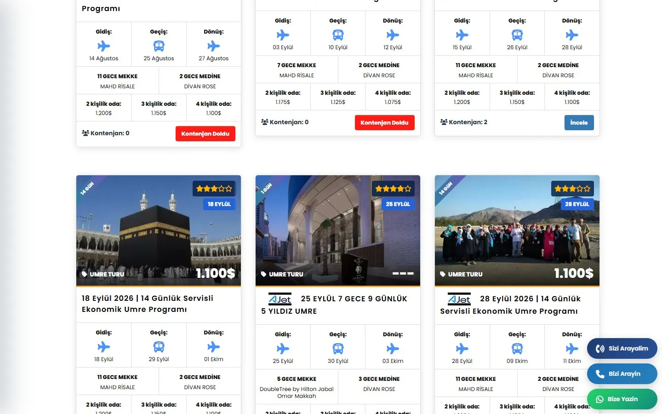Click bus icon above 10 Eylül

coord(338,35)
